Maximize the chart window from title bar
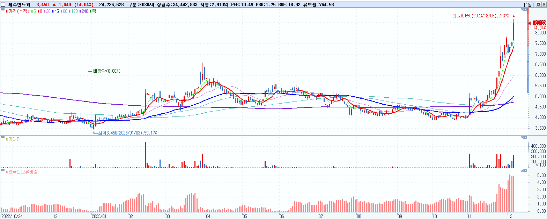 point(538,5)
